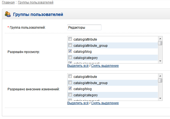170x119 pixels.
Task: Focus the user group name field
Action: coord(84,27)
